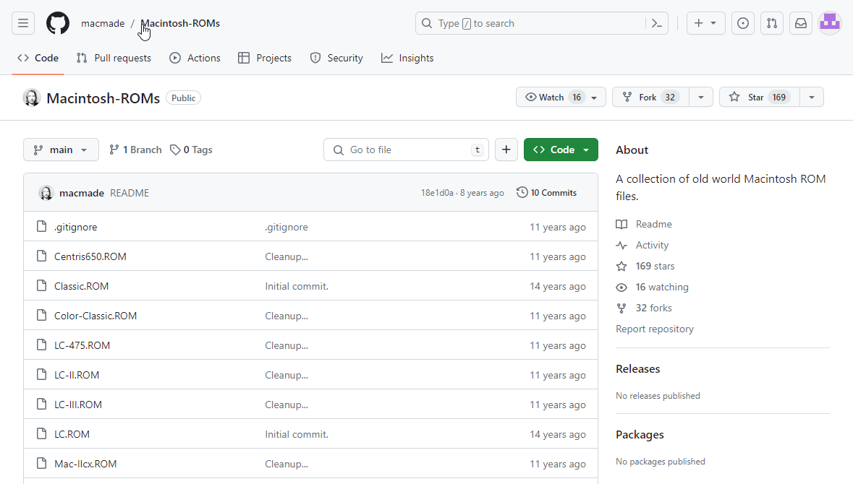
Task: Open the notifications inbox icon
Action: [801, 23]
